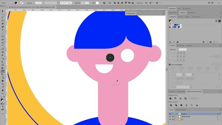
Task: Click the Spessore value field
Action: tap(183, 49)
